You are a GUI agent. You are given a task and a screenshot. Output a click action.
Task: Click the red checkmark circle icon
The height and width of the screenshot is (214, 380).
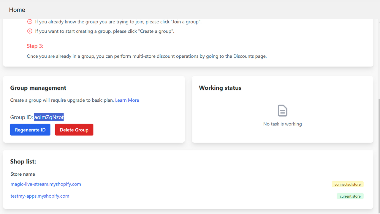(x=30, y=22)
